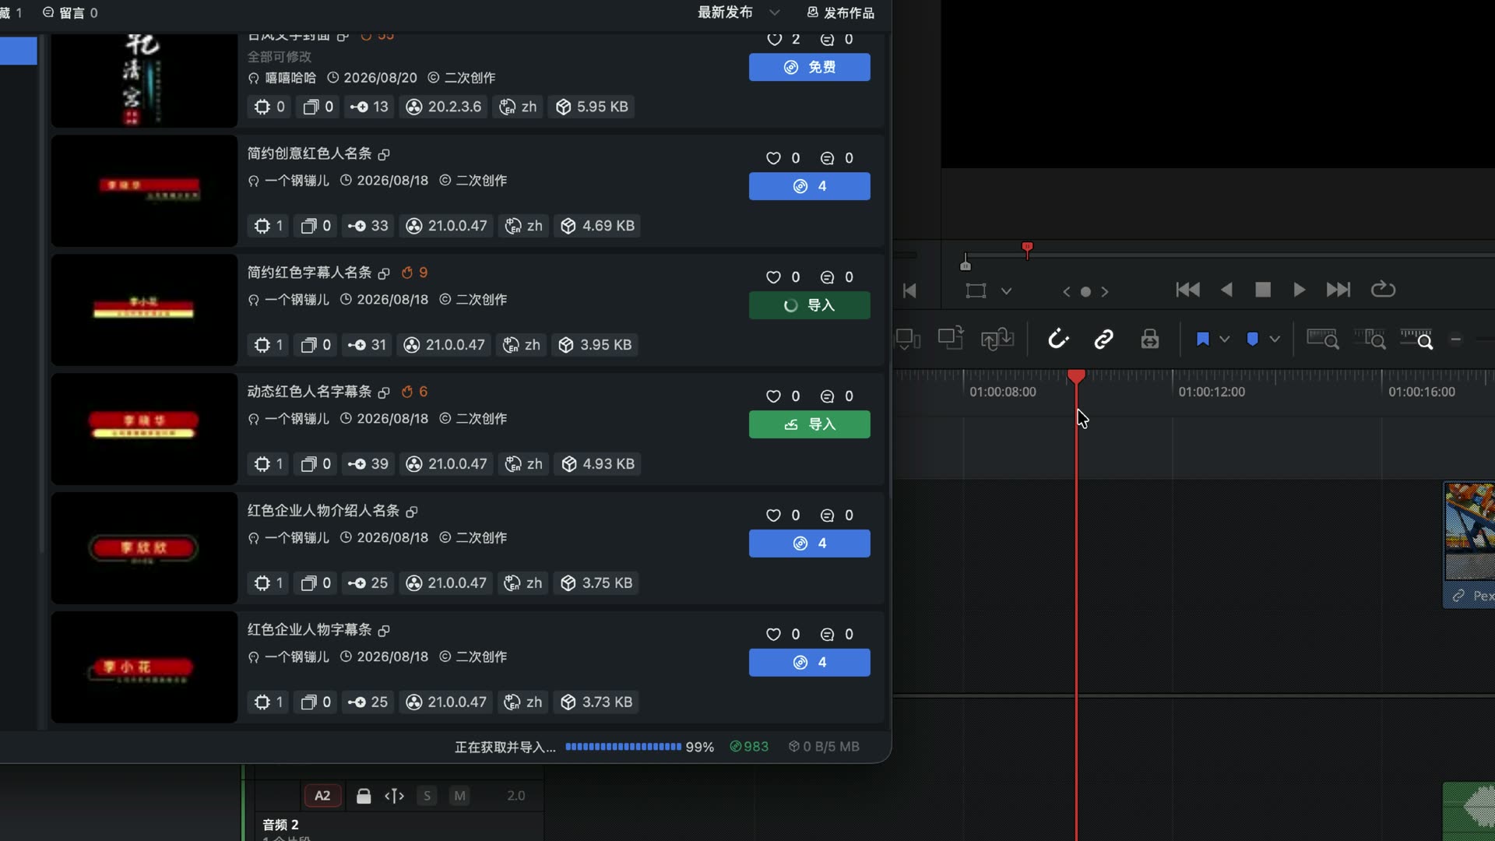Click the 发布作品 publish button
This screenshot has height=841, width=1495.
pos(840,12)
